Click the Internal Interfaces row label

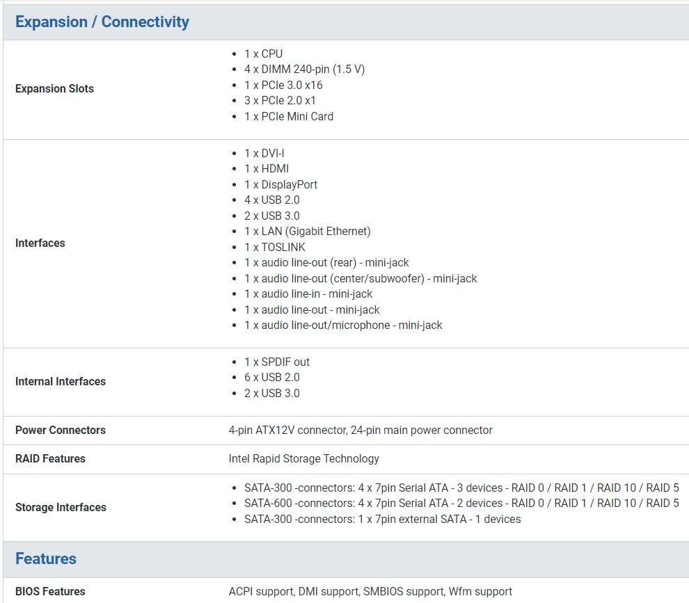(61, 382)
